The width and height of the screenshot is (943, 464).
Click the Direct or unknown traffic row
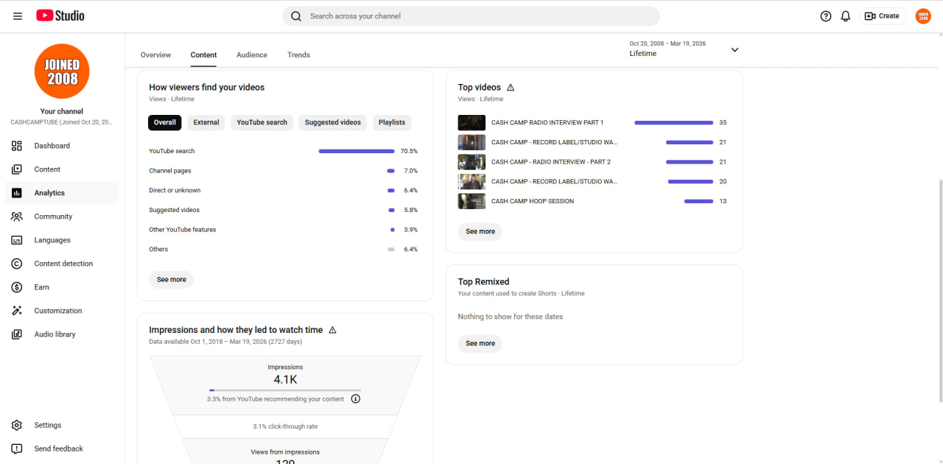point(284,190)
